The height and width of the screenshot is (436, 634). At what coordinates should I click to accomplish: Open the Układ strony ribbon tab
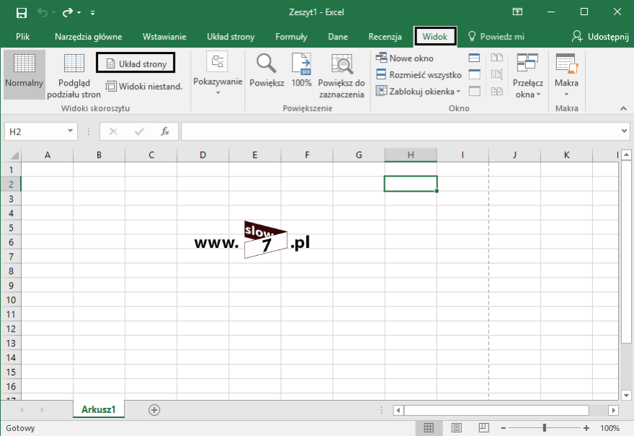pyautogui.click(x=231, y=37)
